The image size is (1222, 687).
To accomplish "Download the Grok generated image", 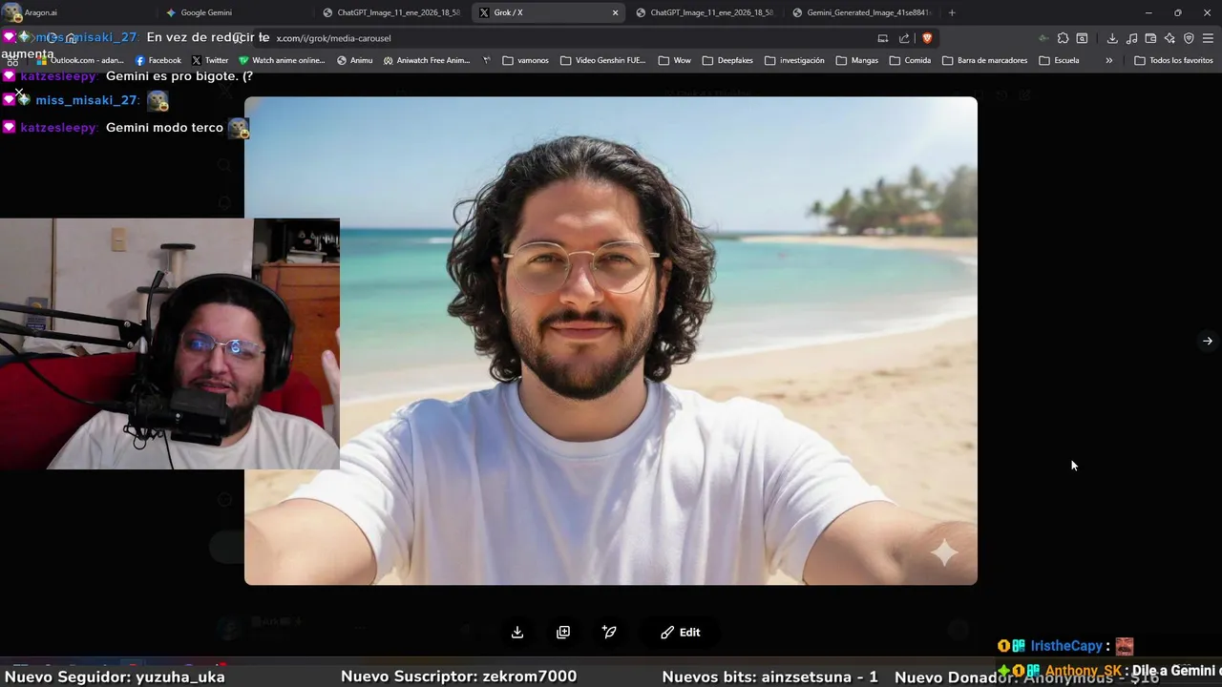I will [517, 632].
